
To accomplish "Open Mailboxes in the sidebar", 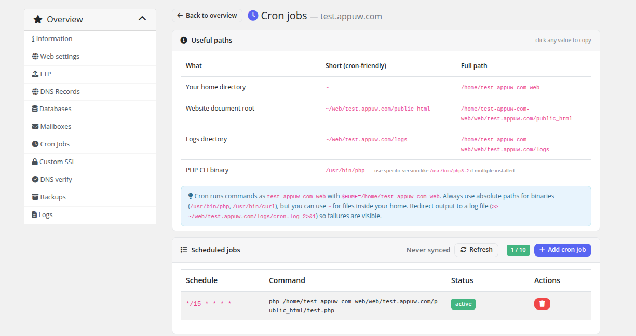I will [90, 127].
